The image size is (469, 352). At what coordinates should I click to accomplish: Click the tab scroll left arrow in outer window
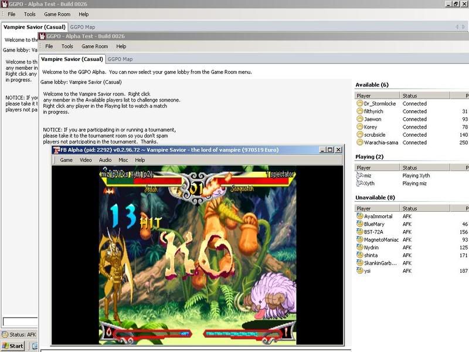[x=457, y=27]
